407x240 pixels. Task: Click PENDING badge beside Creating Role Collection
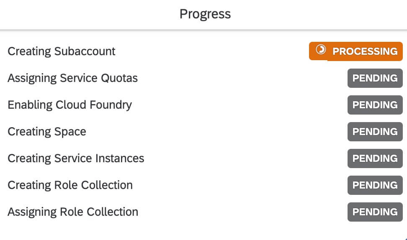pos(375,185)
